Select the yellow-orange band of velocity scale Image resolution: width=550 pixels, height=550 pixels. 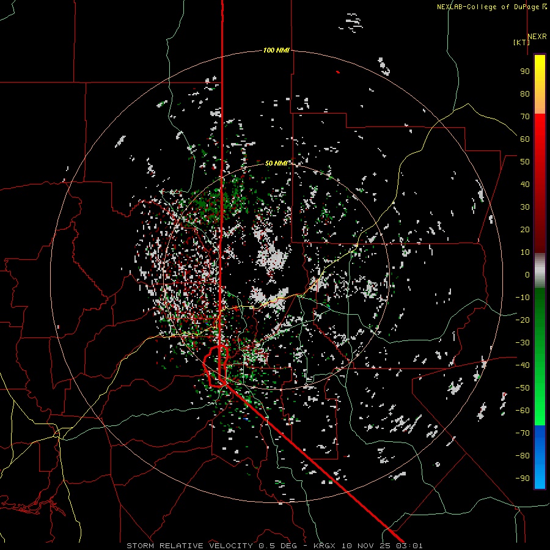coord(540,84)
